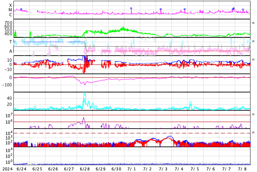Viewport: 257px width, 172px height.
Task: Click the "10^0" axis label
Action: tap(9, 162)
